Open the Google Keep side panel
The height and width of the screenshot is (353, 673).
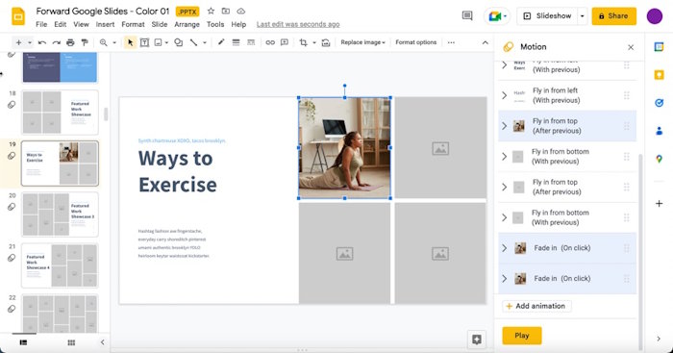coord(659,75)
